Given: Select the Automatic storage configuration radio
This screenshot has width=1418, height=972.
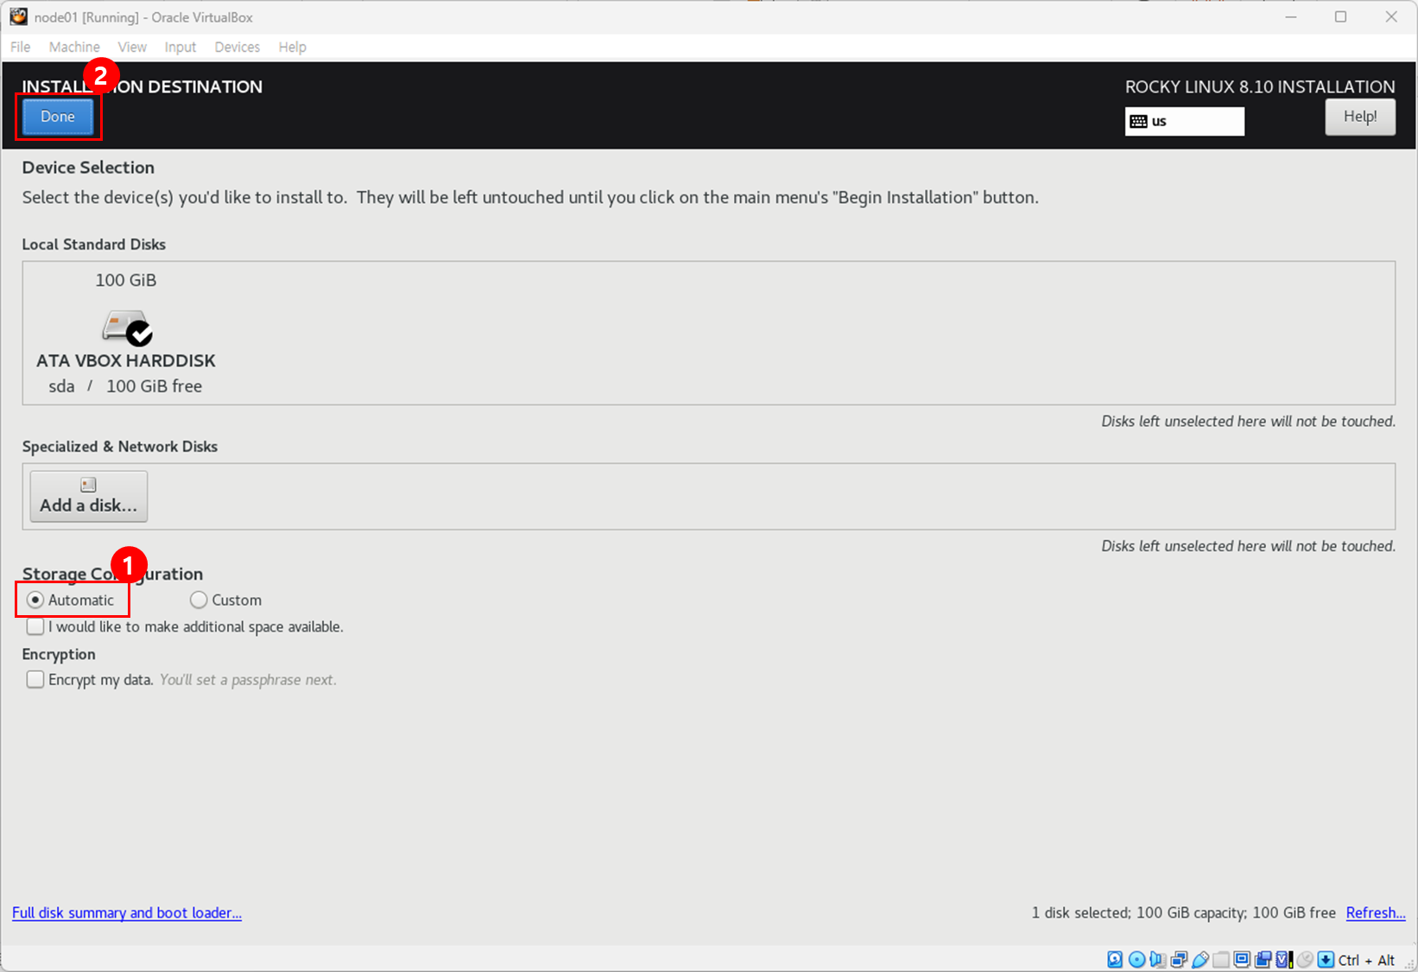Looking at the screenshot, I should [35, 600].
